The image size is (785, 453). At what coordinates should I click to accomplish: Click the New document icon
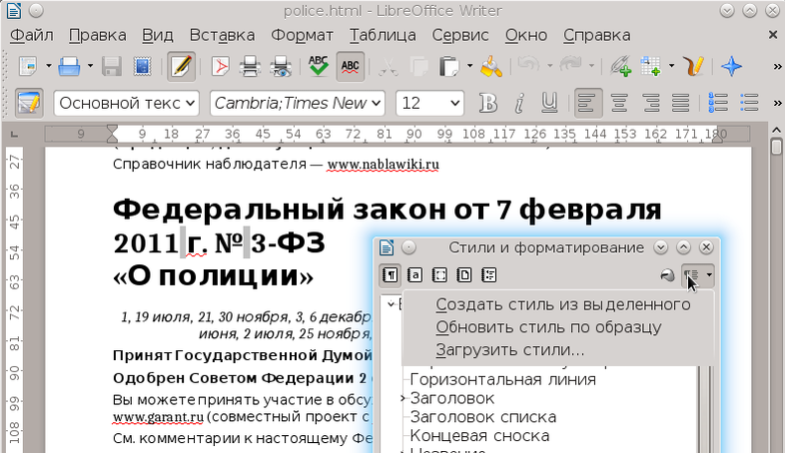click(x=28, y=66)
